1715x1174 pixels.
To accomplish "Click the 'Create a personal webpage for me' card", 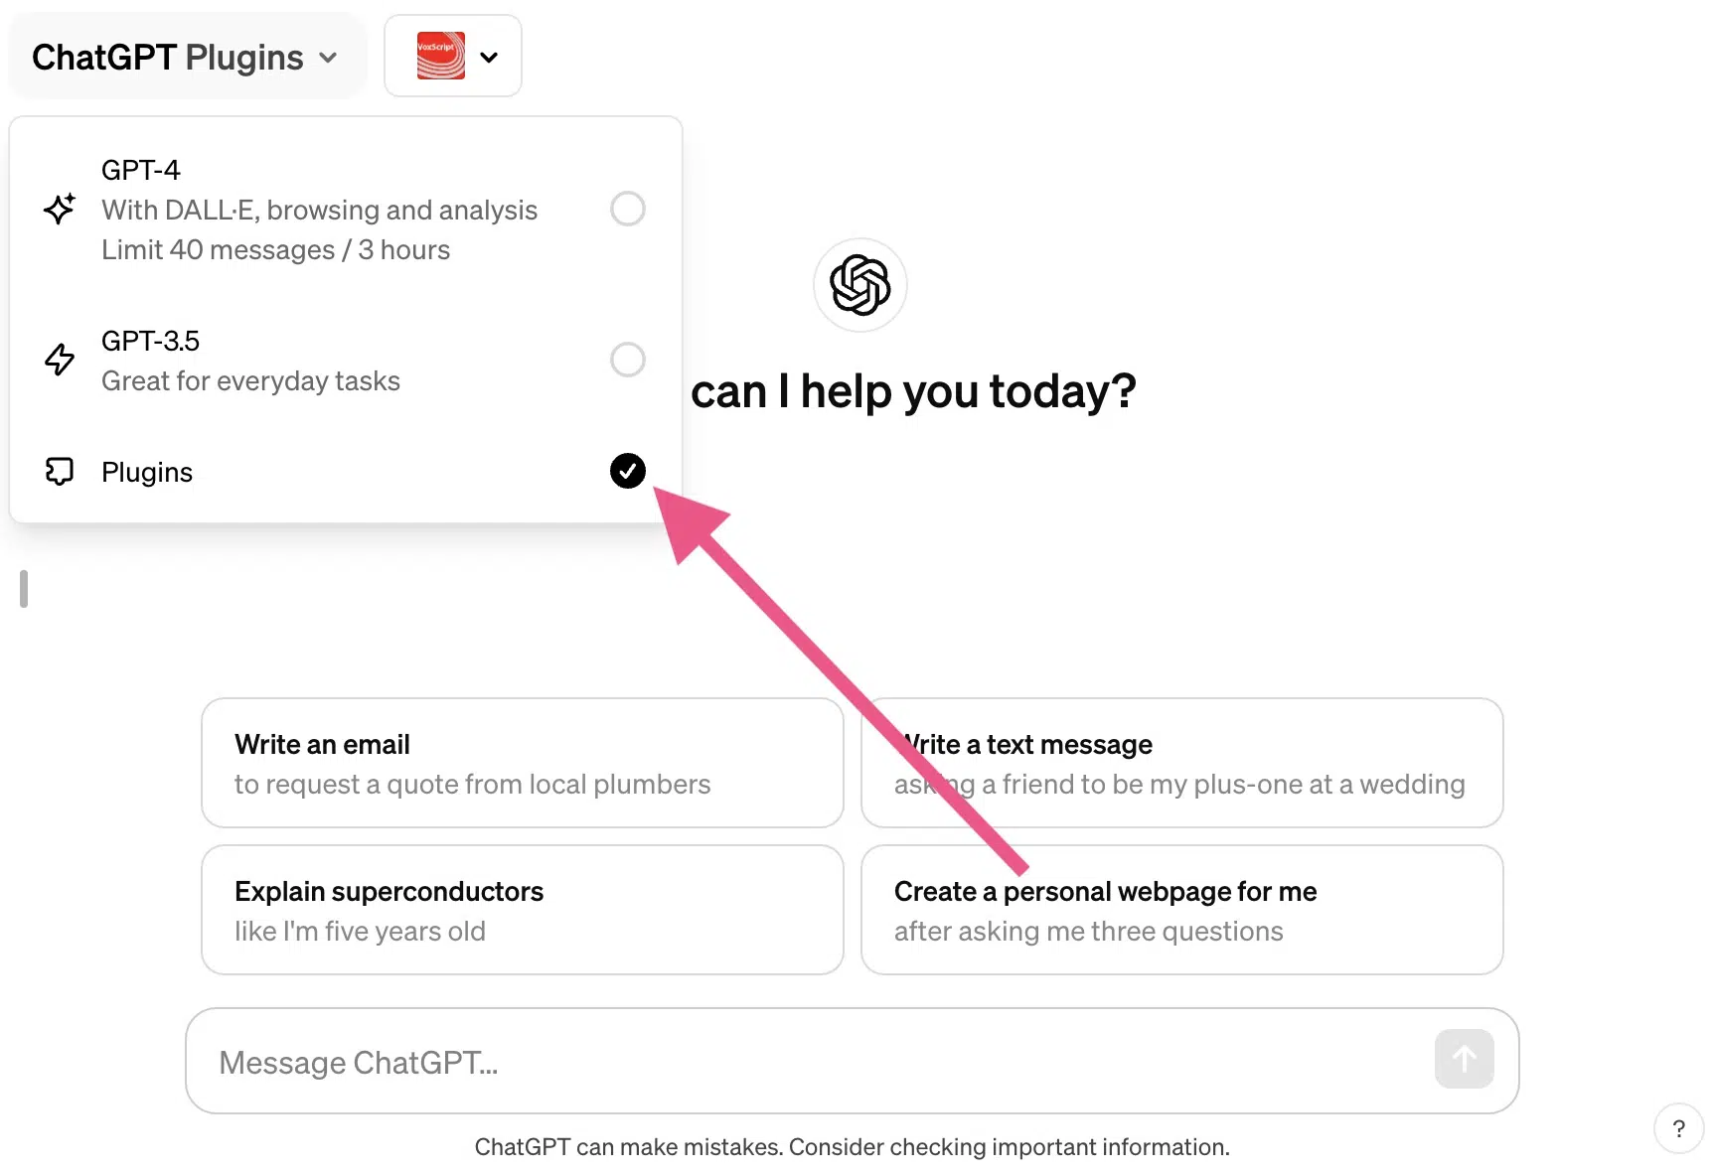I will point(1181,909).
